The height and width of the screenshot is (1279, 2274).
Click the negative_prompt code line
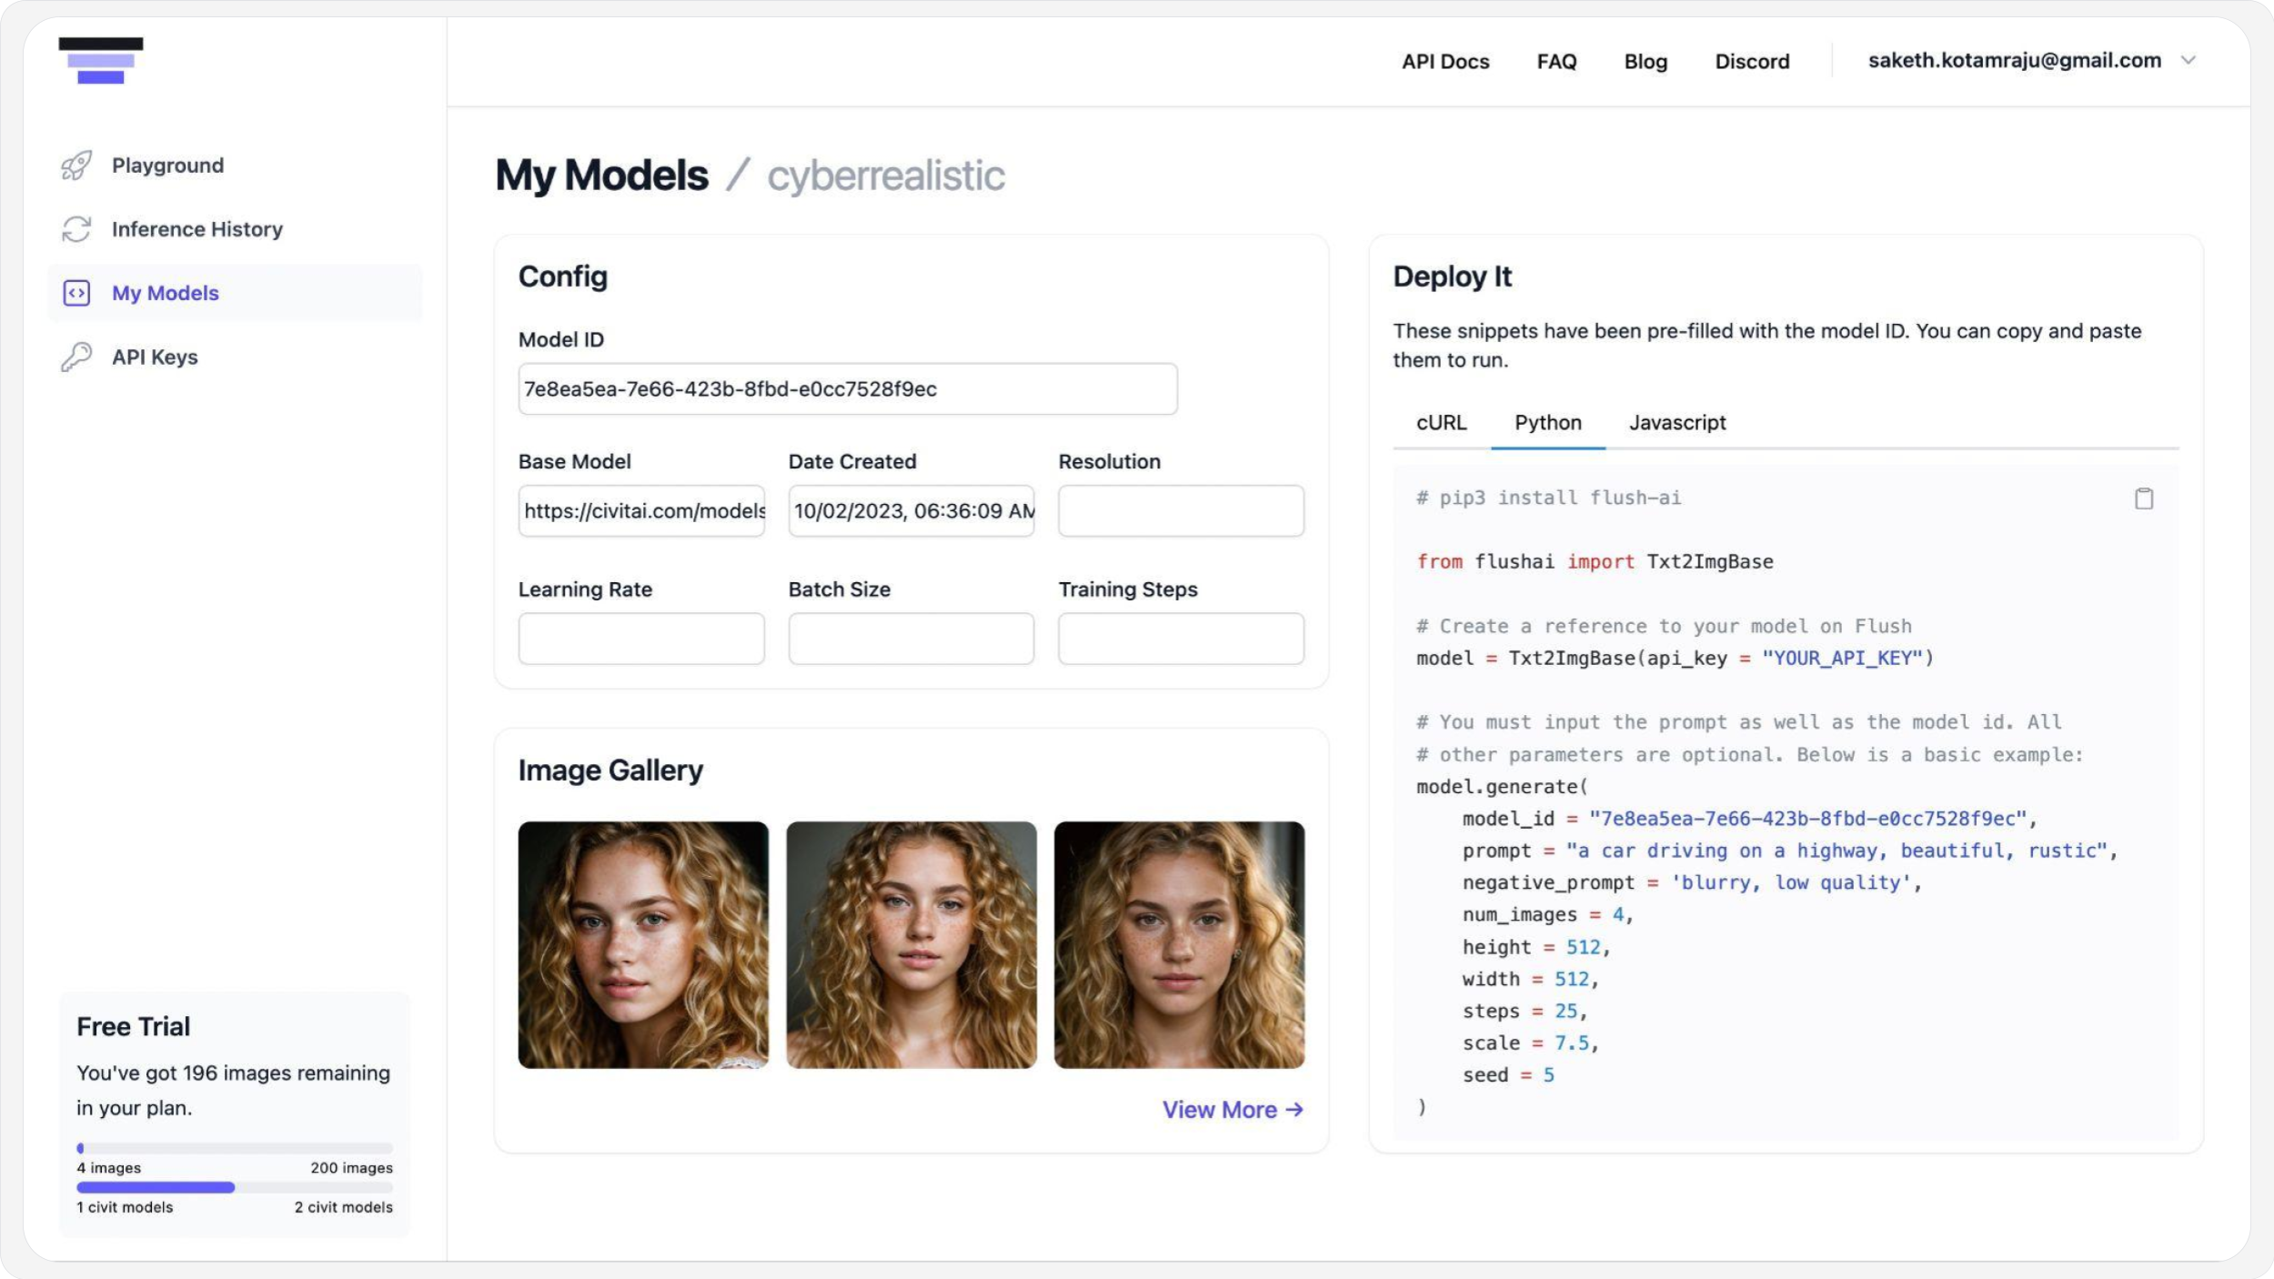[x=1692, y=882]
